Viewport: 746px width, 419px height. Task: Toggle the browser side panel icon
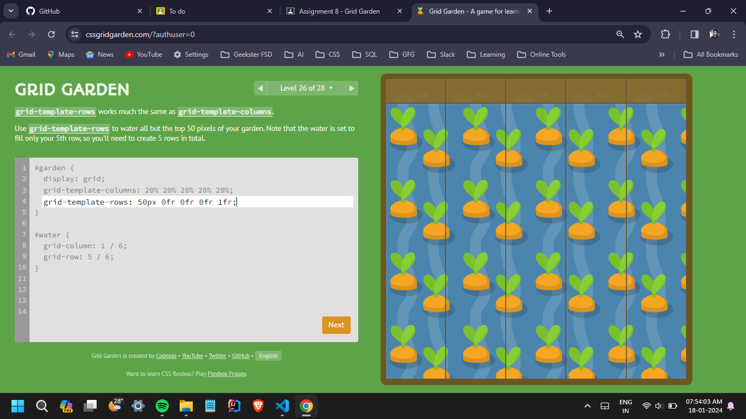coord(694,34)
